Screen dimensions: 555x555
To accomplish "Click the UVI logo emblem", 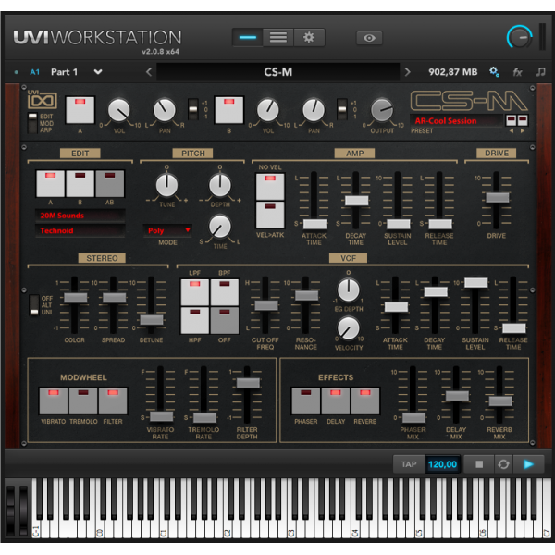I will pyautogui.click(x=43, y=100).
